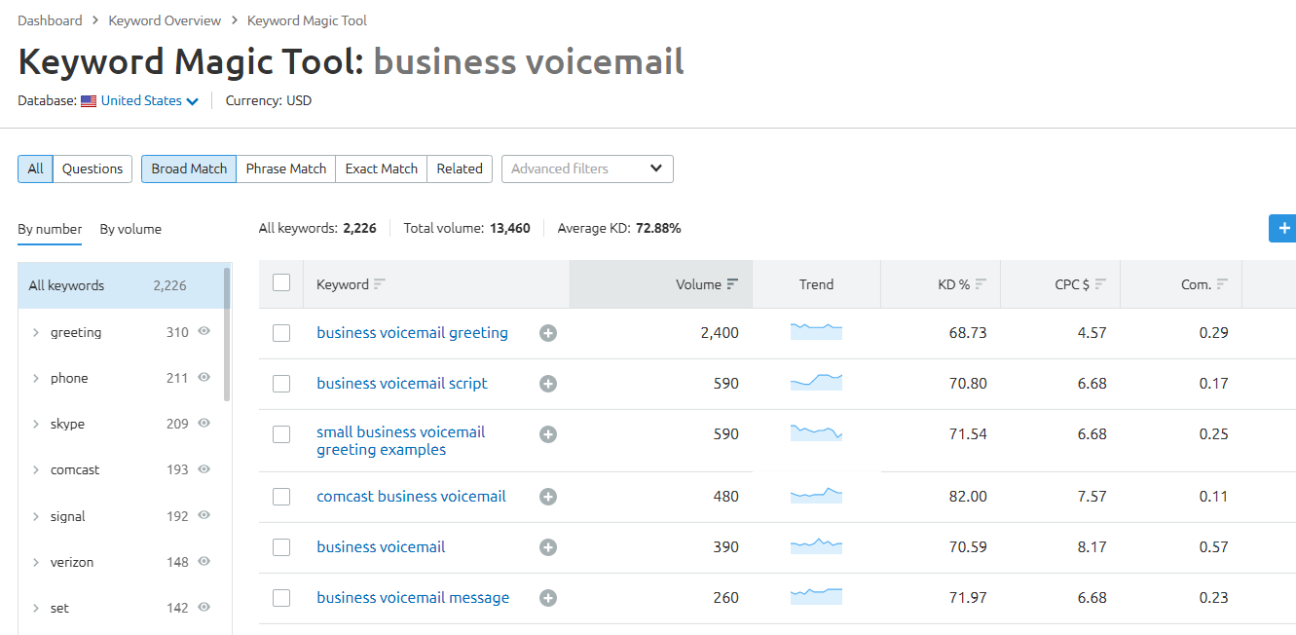Sort by Keyword column sort icon
This screenshot has width=1296, height=635.
point(380,284)
